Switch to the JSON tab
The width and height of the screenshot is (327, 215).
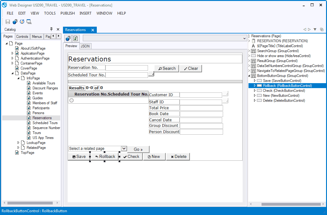[85, 46]
